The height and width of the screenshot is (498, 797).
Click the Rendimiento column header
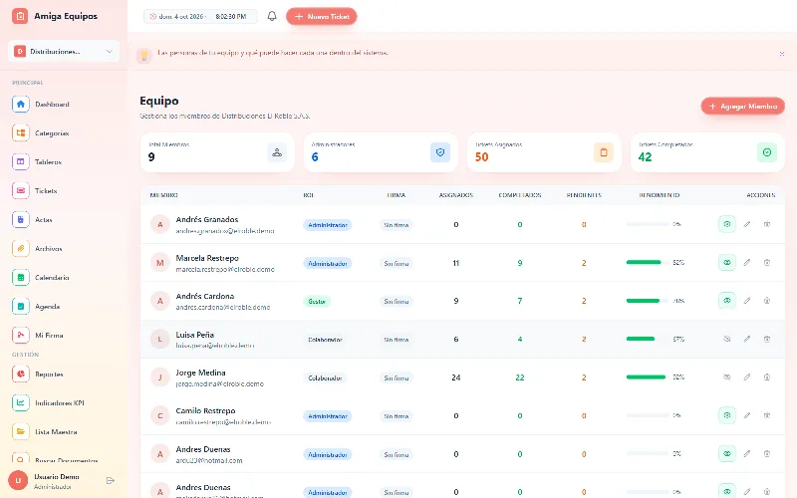click(x=660, y=195)
